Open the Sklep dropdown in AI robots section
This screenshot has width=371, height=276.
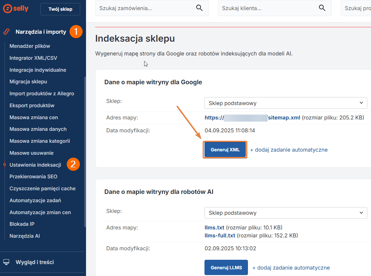[x=286, y=213]
